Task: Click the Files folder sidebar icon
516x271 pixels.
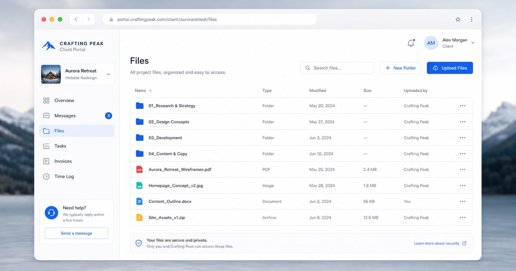Action: (x=46, y=131)
